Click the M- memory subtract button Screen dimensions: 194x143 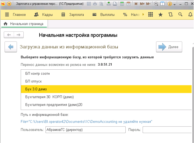point(148,4)
